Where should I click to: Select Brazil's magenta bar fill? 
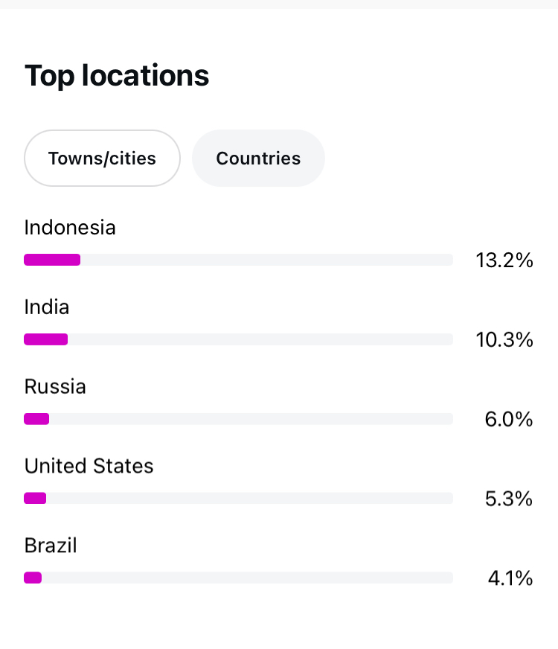coord(33,578)
